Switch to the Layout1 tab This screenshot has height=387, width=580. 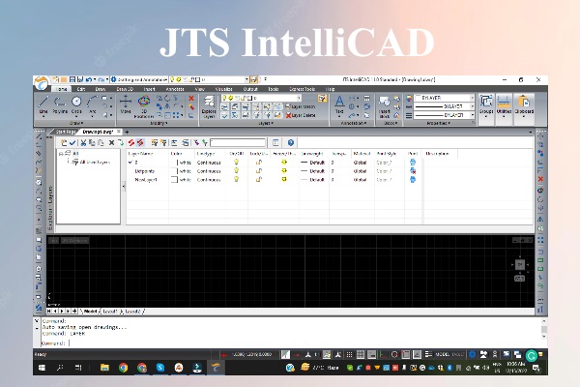pyautogui.click(x=110, y=312)
